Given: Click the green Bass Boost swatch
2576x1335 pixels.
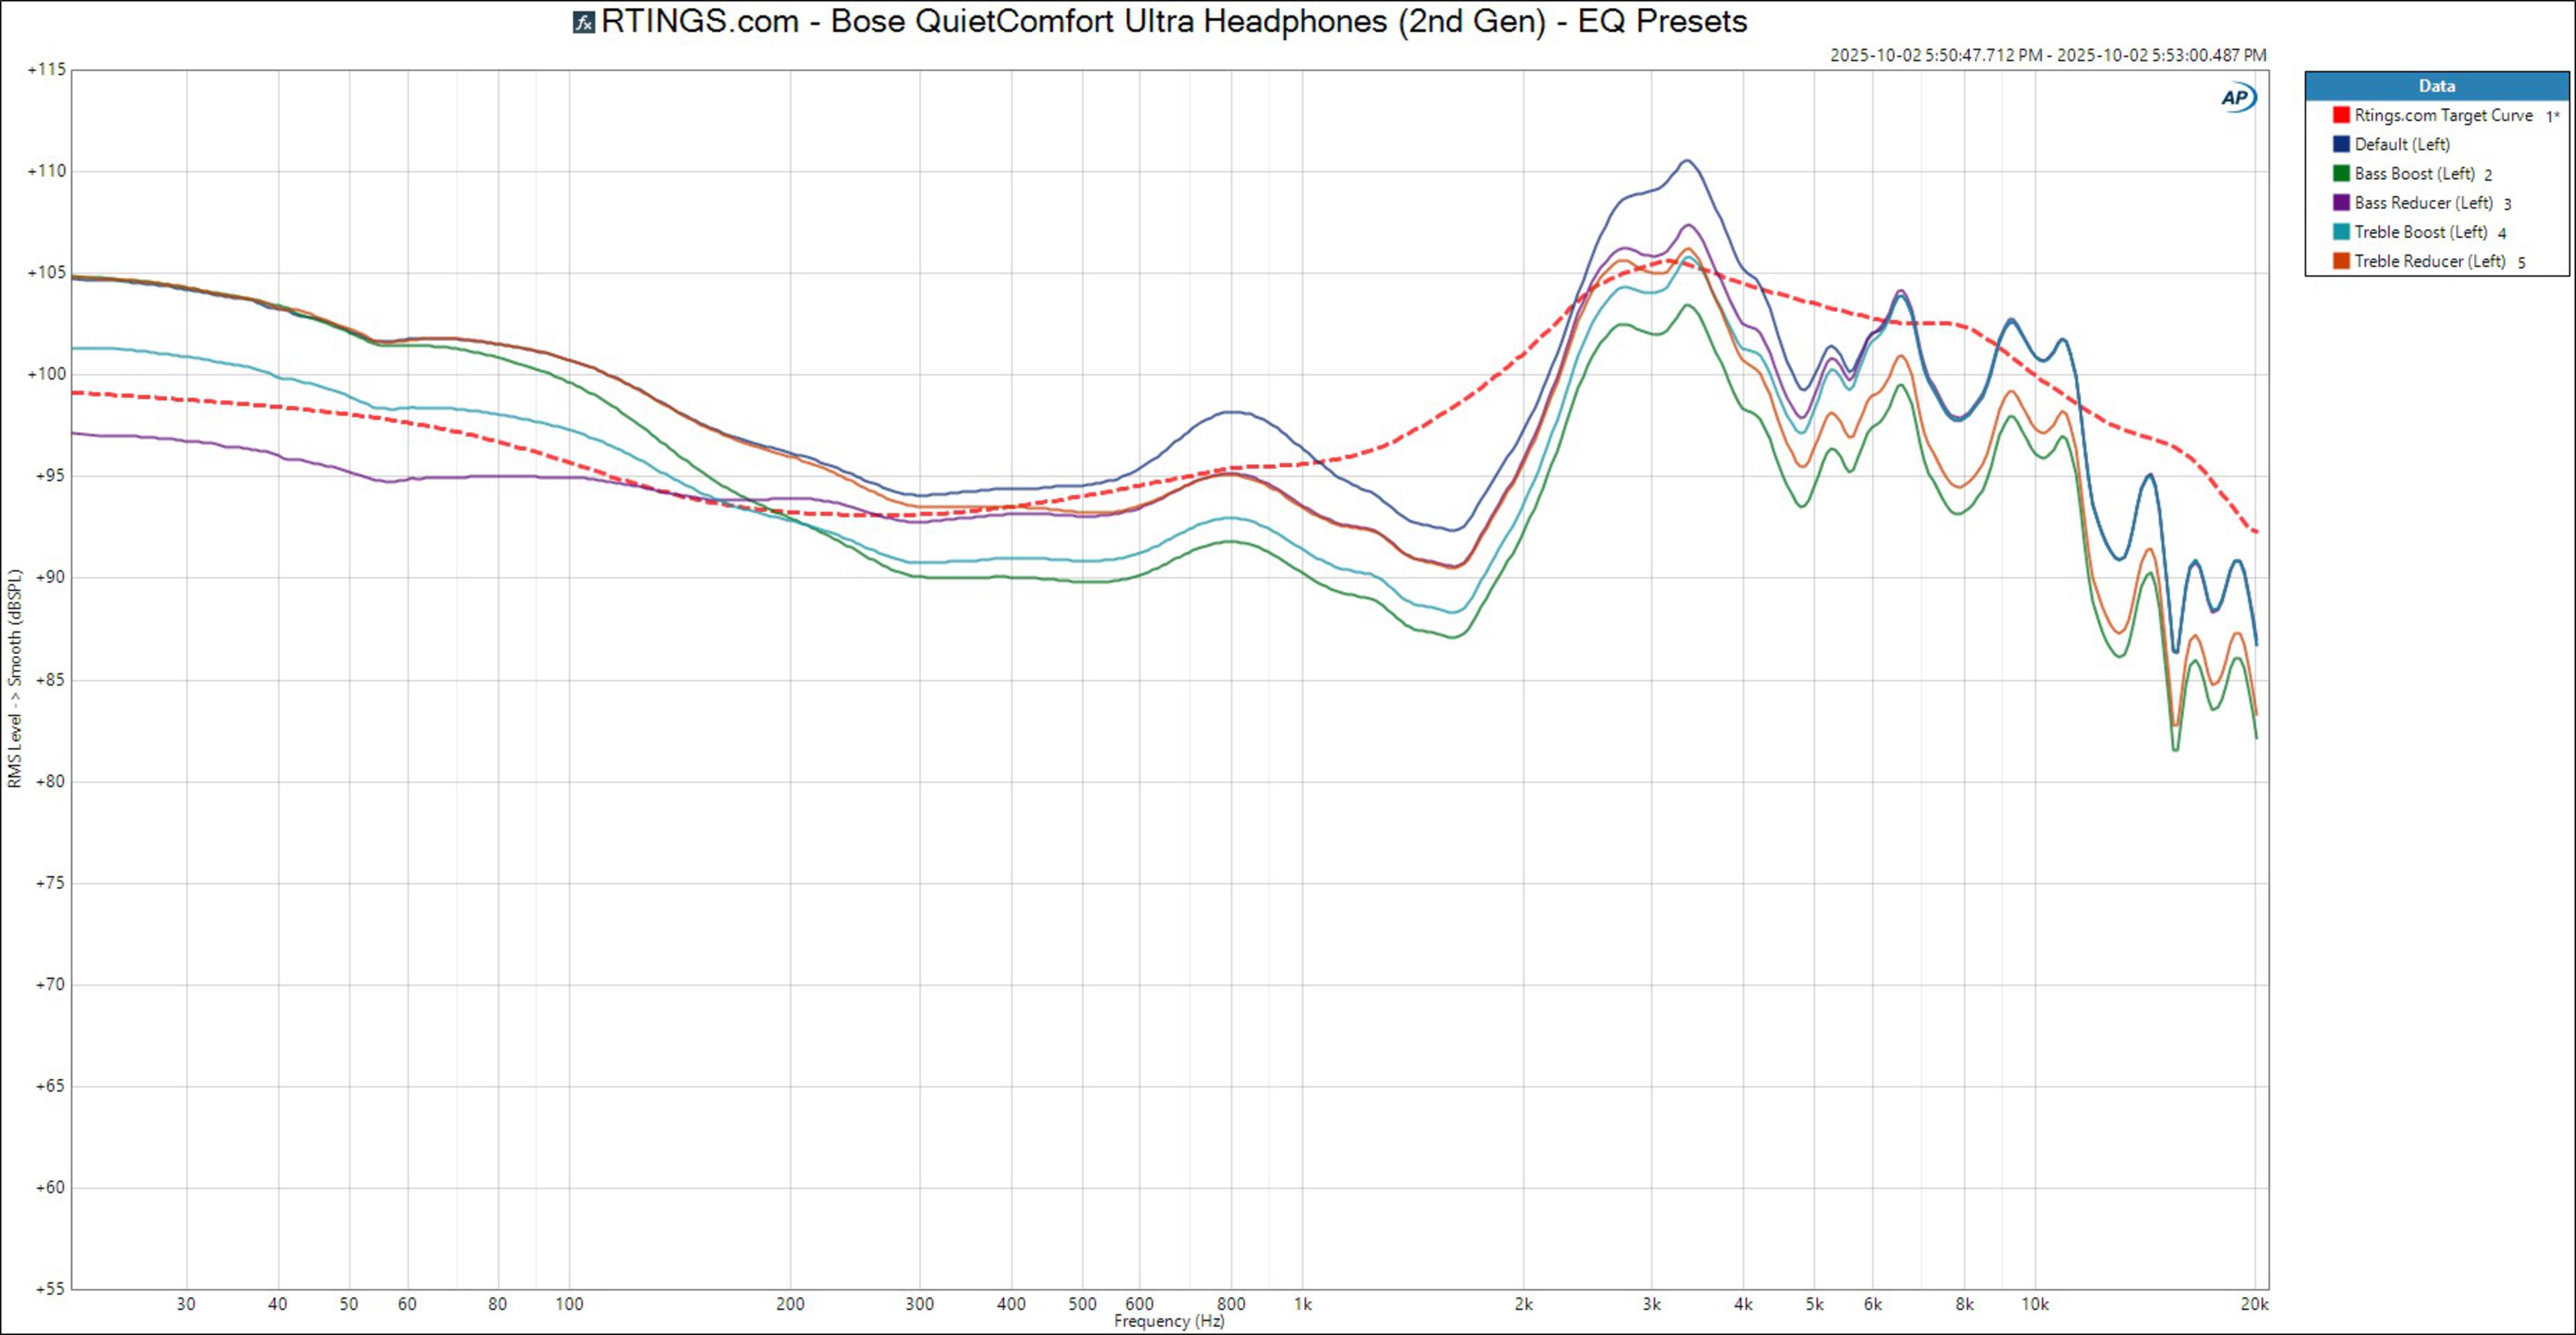Looking at the screenshot, I should pyautogui.click(x=2341, y=173).
